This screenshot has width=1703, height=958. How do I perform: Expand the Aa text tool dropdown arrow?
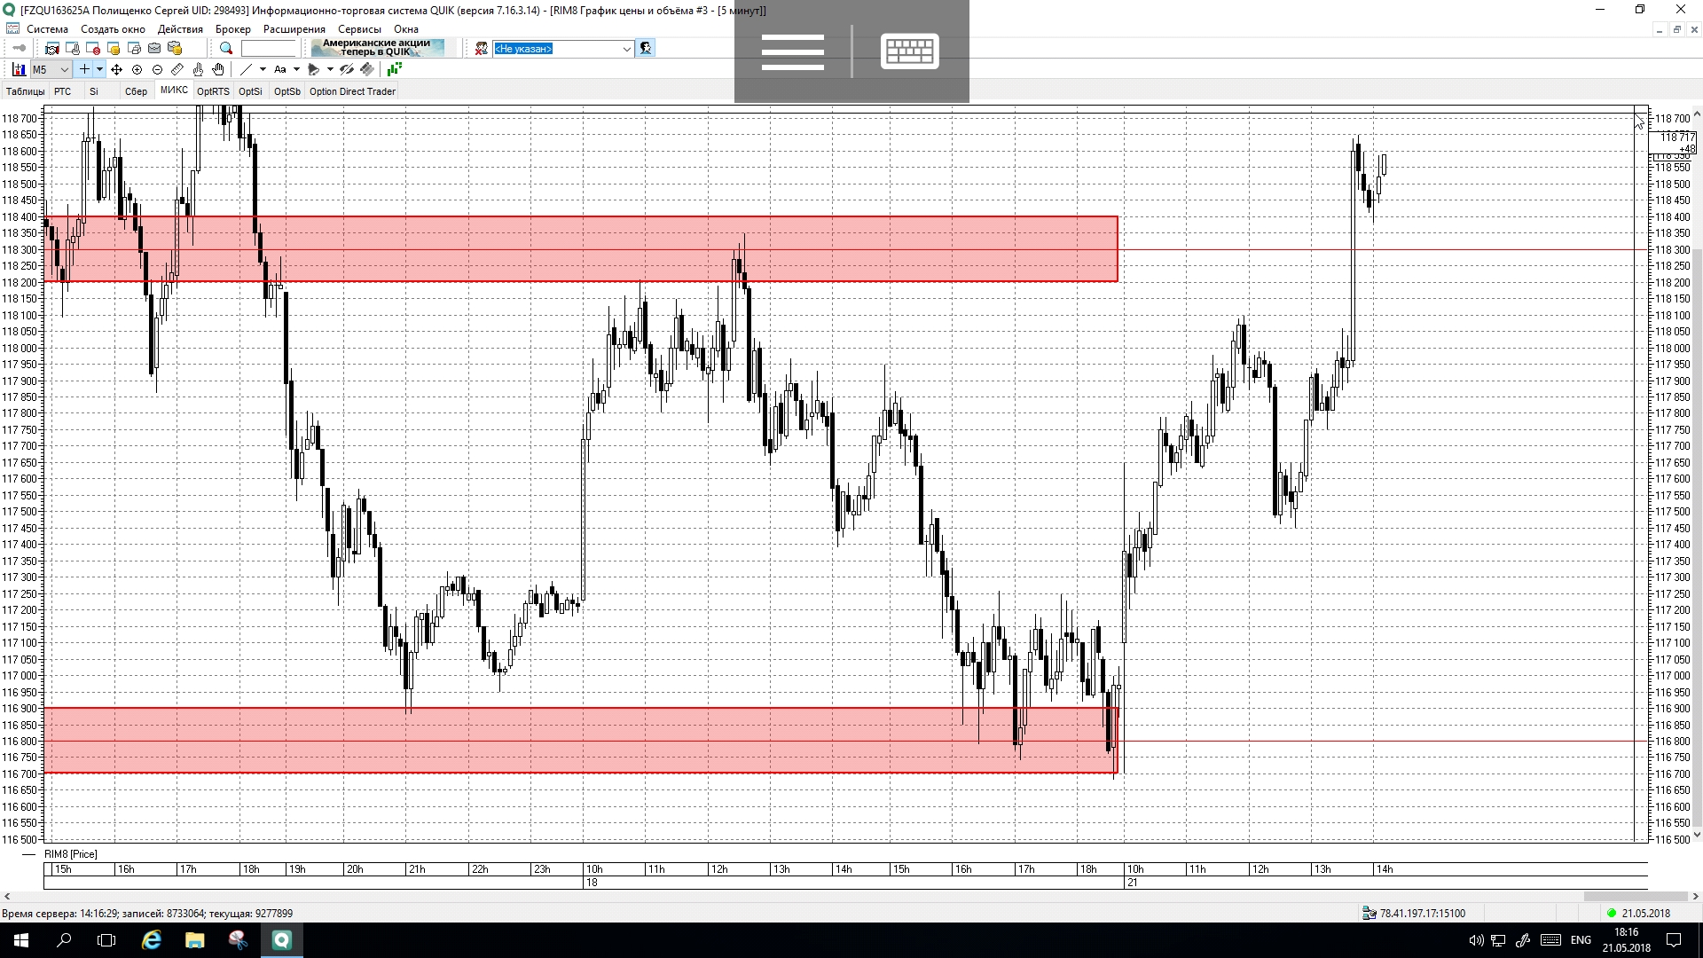(296, 69)
